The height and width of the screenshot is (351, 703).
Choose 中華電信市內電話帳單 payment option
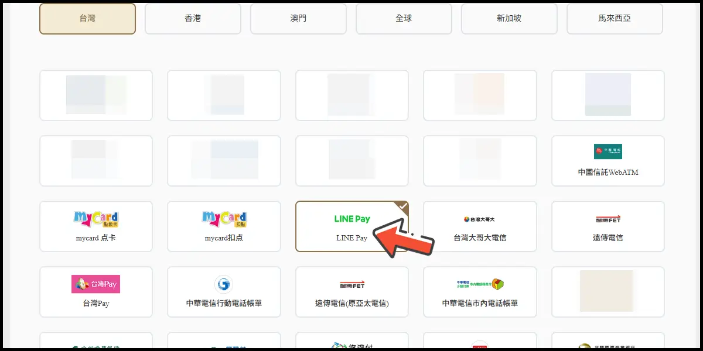click(x=480, y=292)
